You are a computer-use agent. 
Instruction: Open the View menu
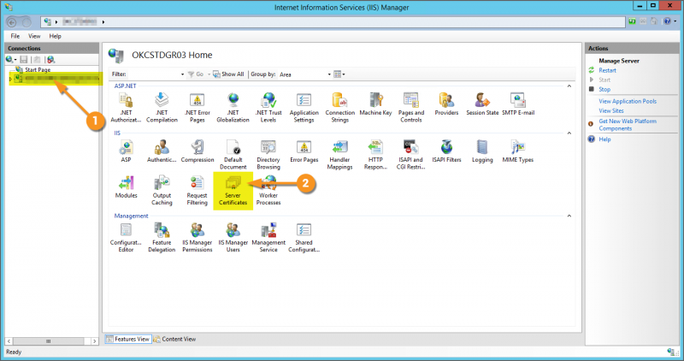(x=34, y=36)
